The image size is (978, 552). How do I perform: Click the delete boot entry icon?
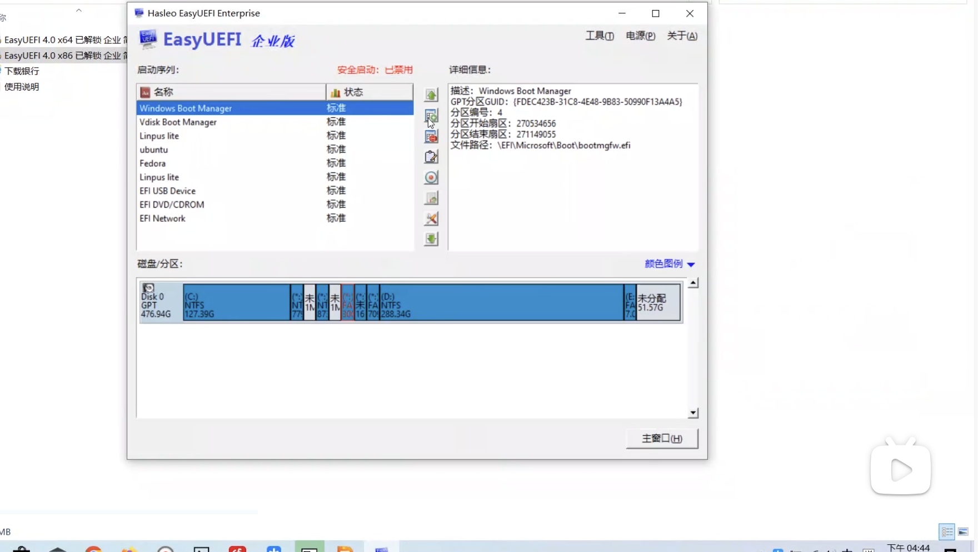click(x=431, y=136)
